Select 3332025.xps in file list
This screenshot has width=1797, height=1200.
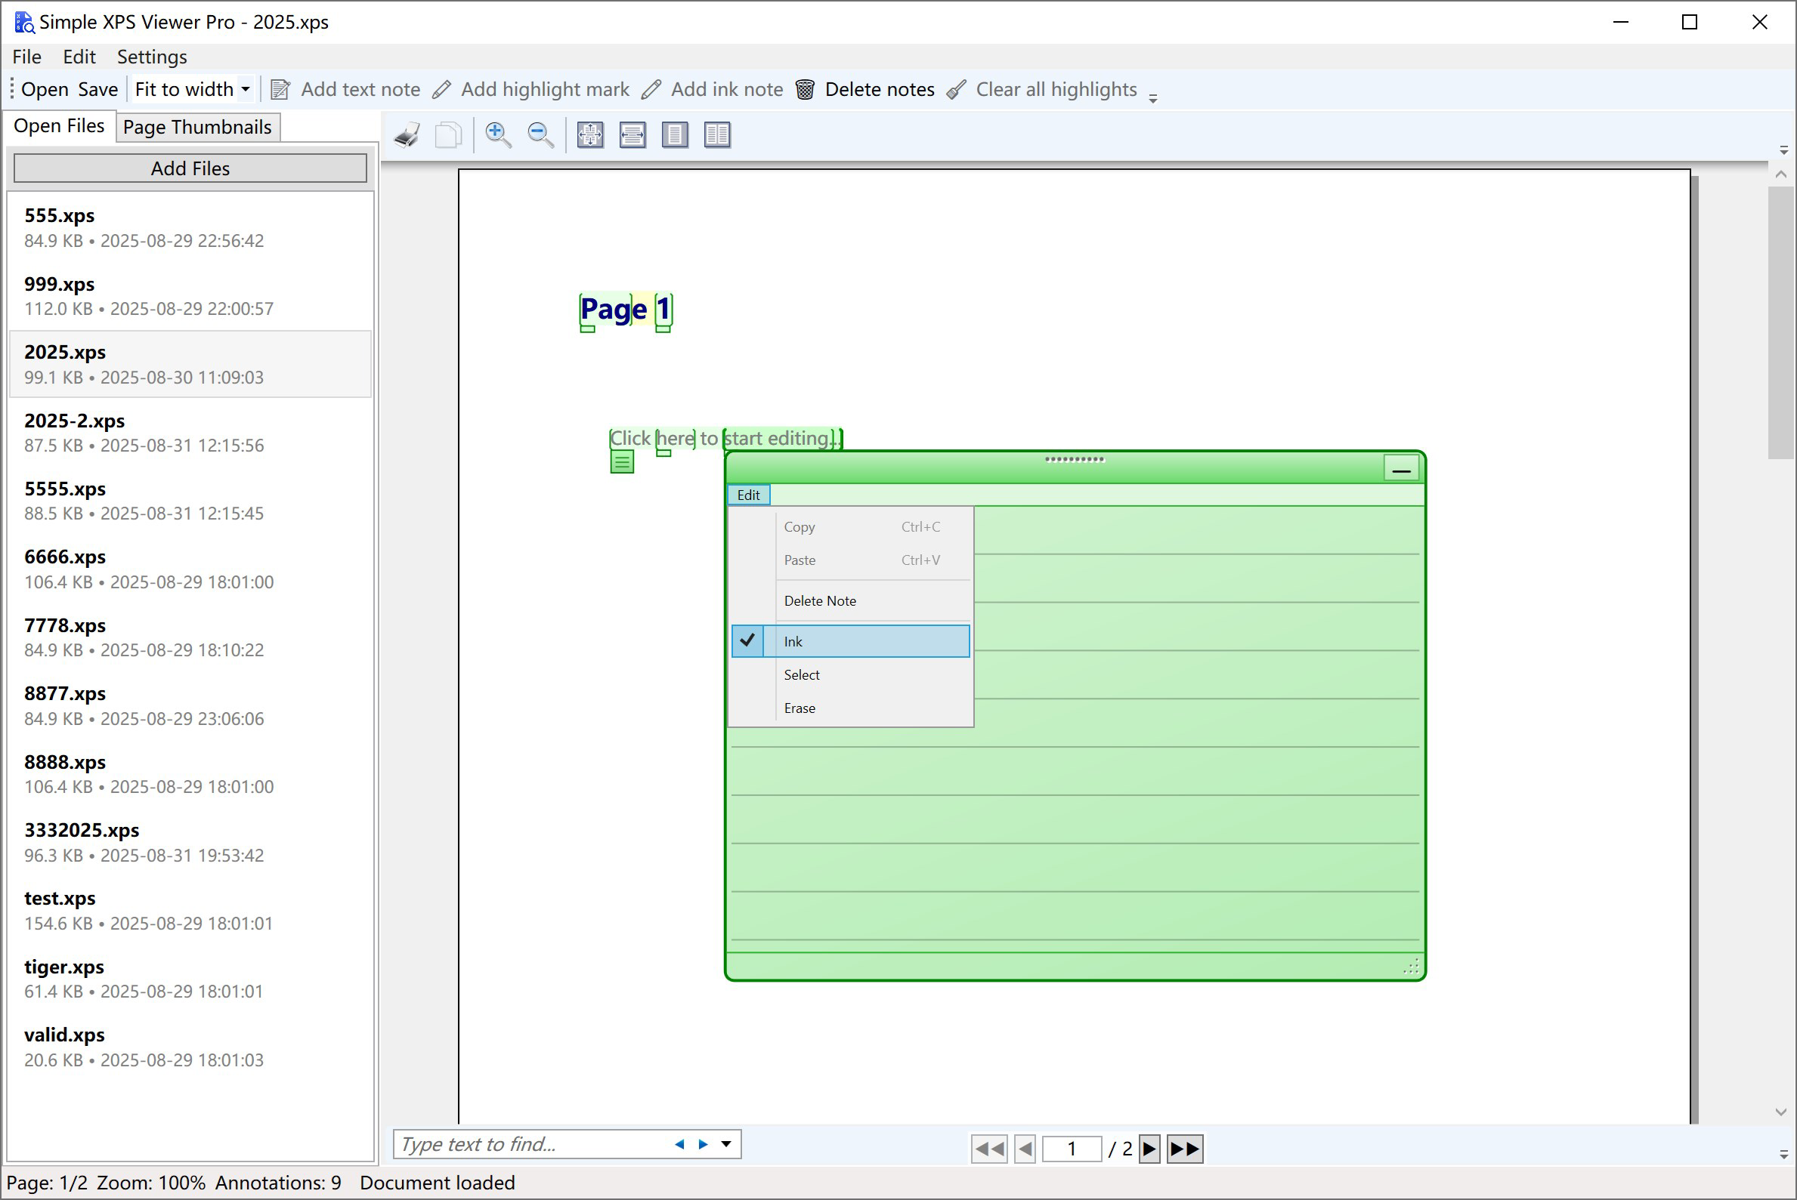pyautogui.click(x=190, y=842)
